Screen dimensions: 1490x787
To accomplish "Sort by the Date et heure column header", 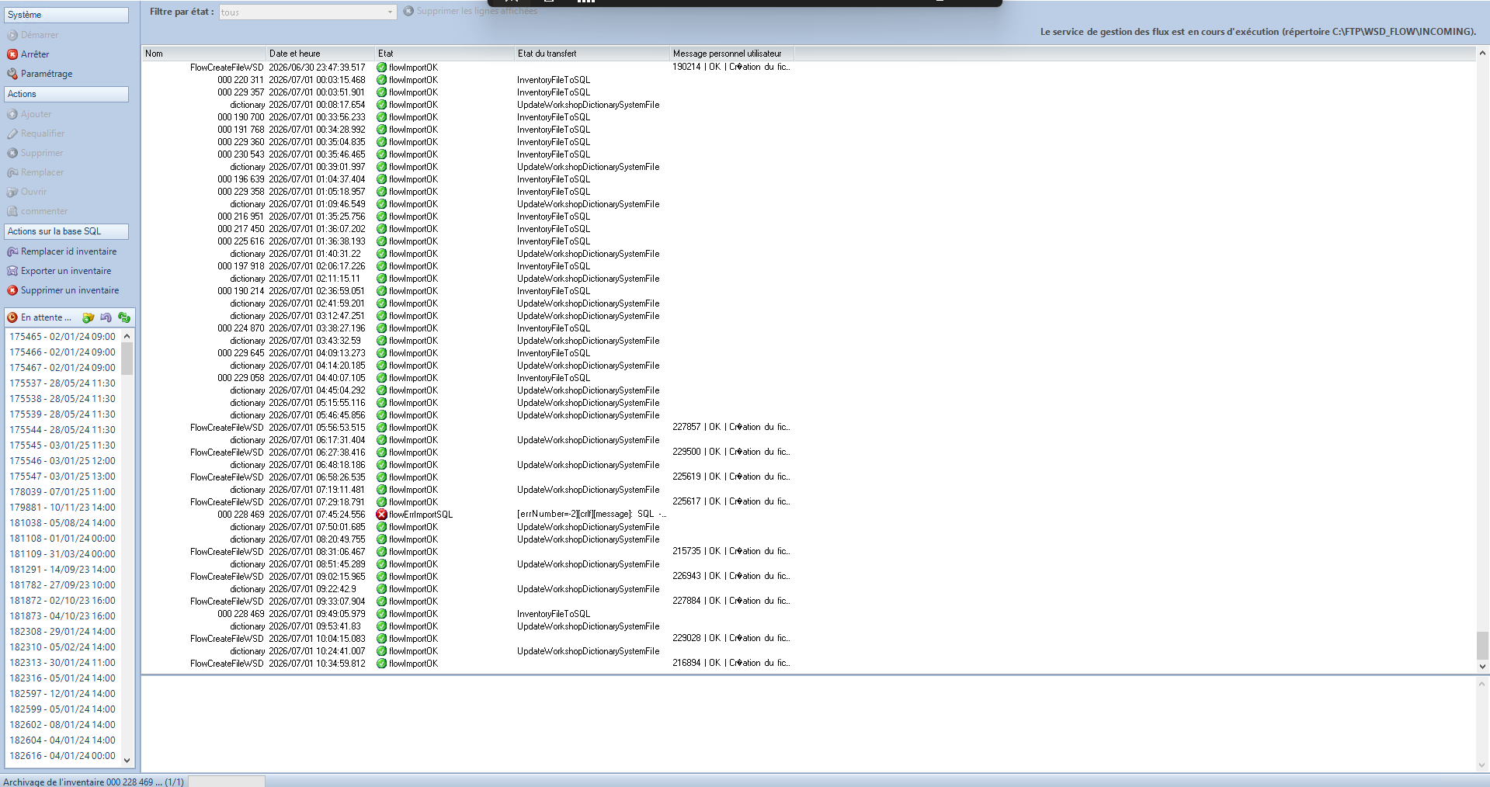I will tap(321, 54).
